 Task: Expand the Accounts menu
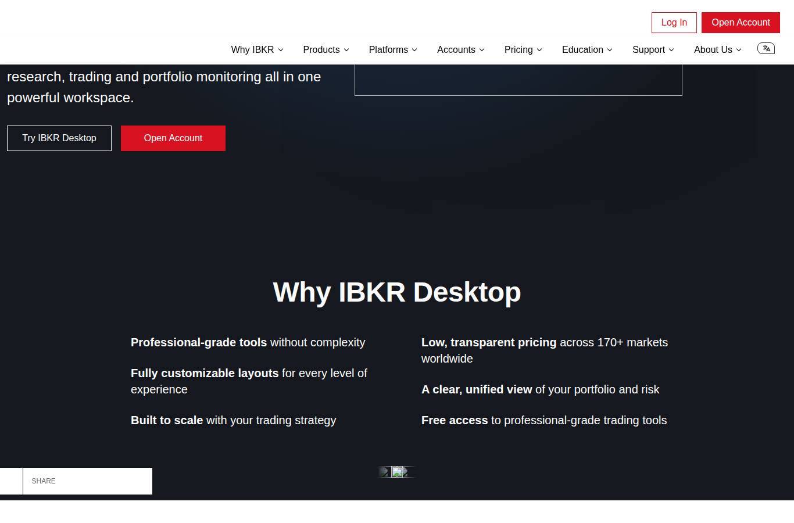click(460, 50)
